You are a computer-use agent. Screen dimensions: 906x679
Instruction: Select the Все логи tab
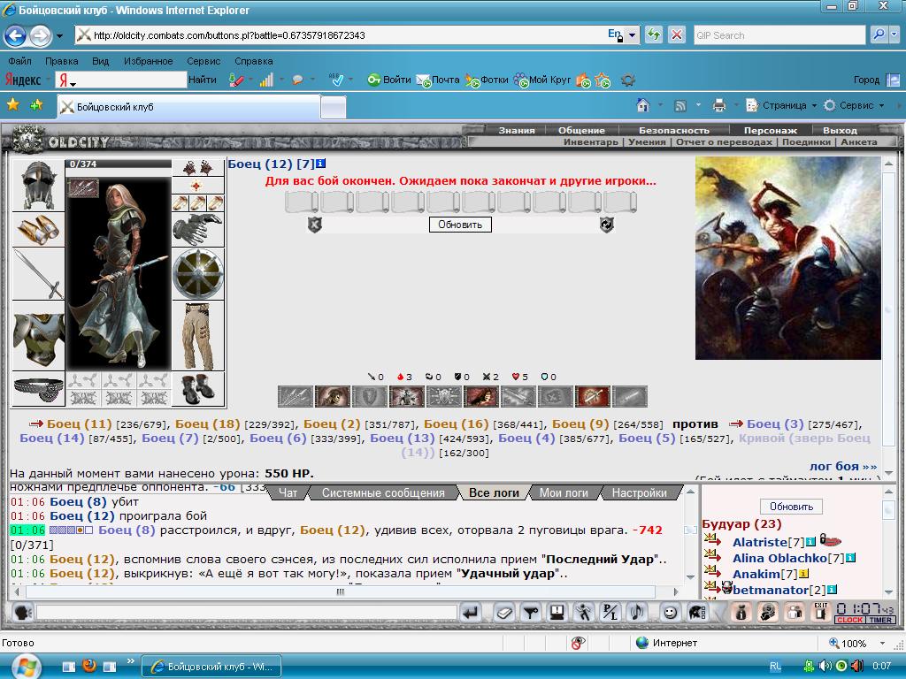pyautogui.click(x=494, y=493)
